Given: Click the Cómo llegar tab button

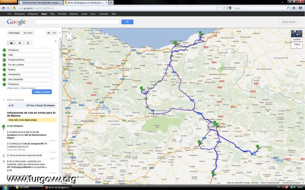Looking at the screenshot, I should coord(14,33).
